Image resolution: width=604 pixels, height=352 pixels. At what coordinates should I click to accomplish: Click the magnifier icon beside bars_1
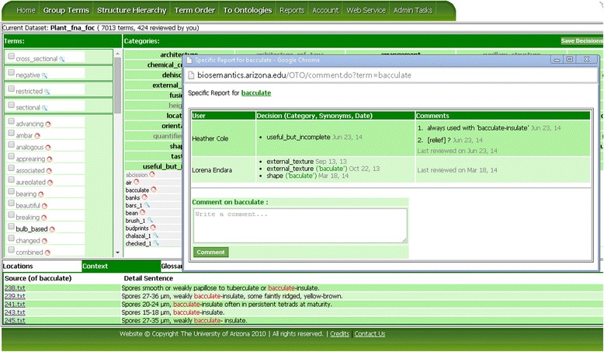point(147,205)
